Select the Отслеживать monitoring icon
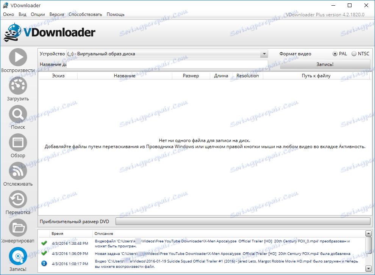Screen dimensions: 375x275 pyautogui.click(x=17, y=171)
